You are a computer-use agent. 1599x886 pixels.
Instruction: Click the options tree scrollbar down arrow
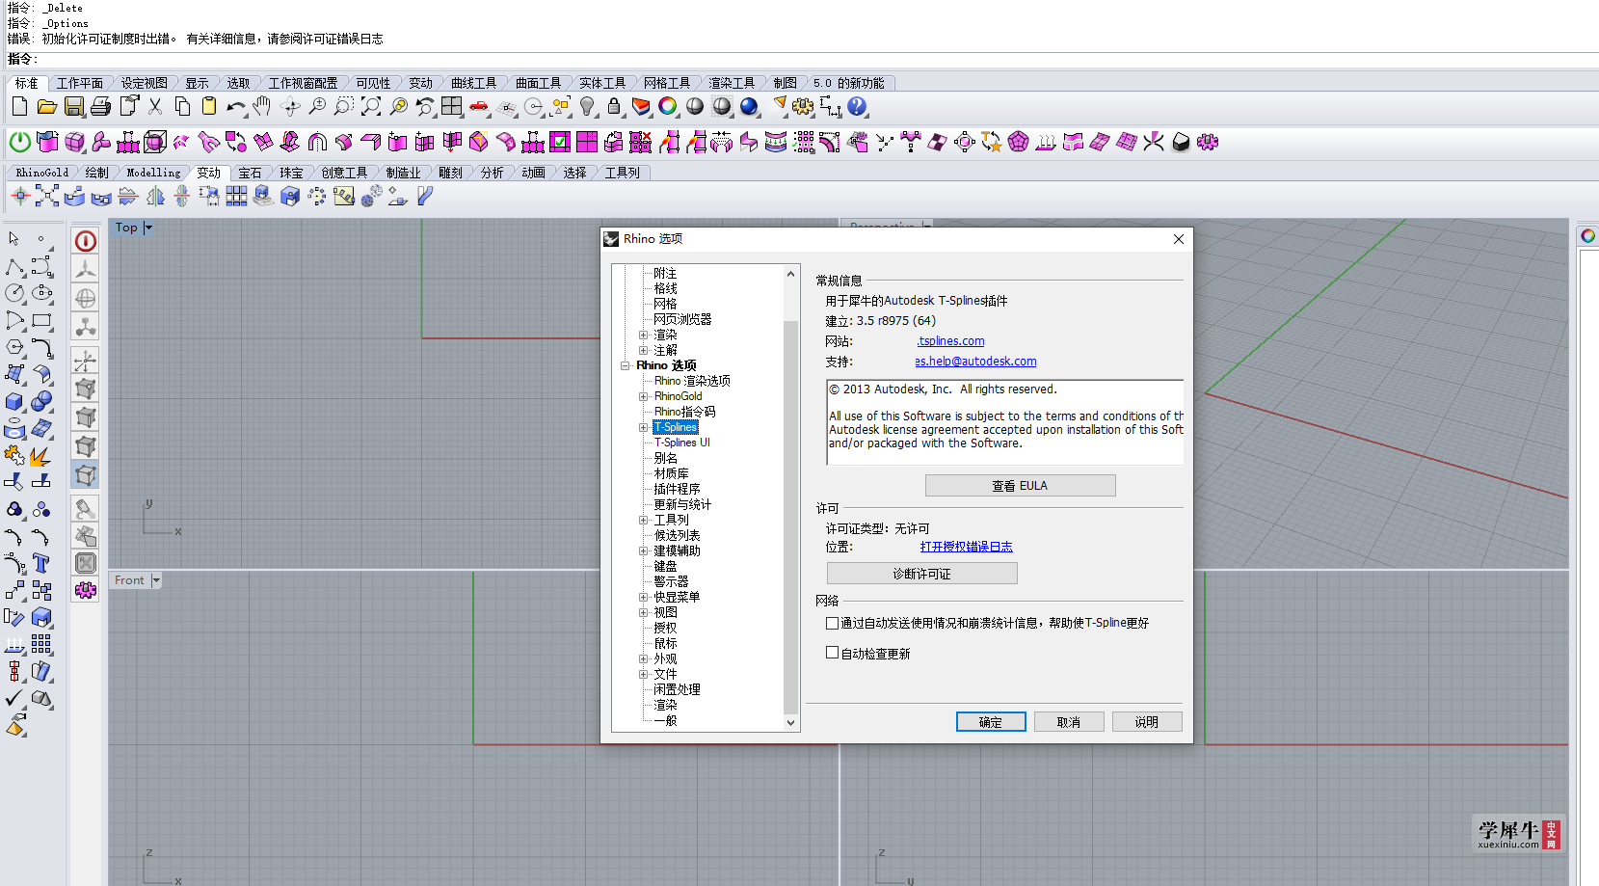tap(791, 723)
